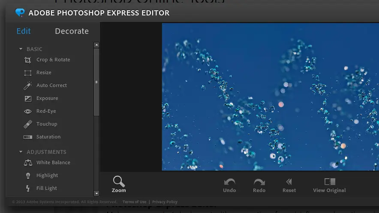Click the tool list scroll down arrow
379x213 pixels.
pos(96,193)
